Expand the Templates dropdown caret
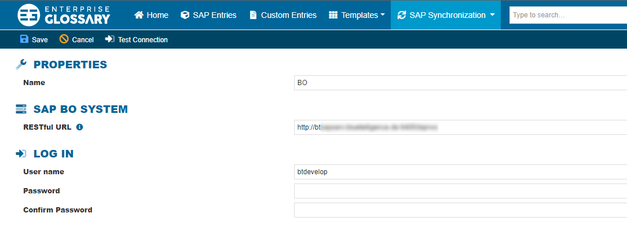Image resolution: width=627 pixels, height=246 pixels. [x=383, y=16]
